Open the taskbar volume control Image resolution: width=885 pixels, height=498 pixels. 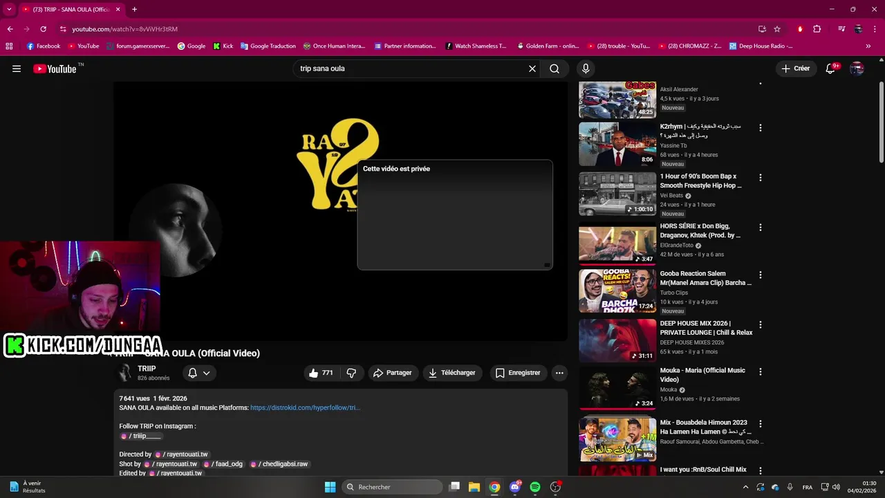836,487
